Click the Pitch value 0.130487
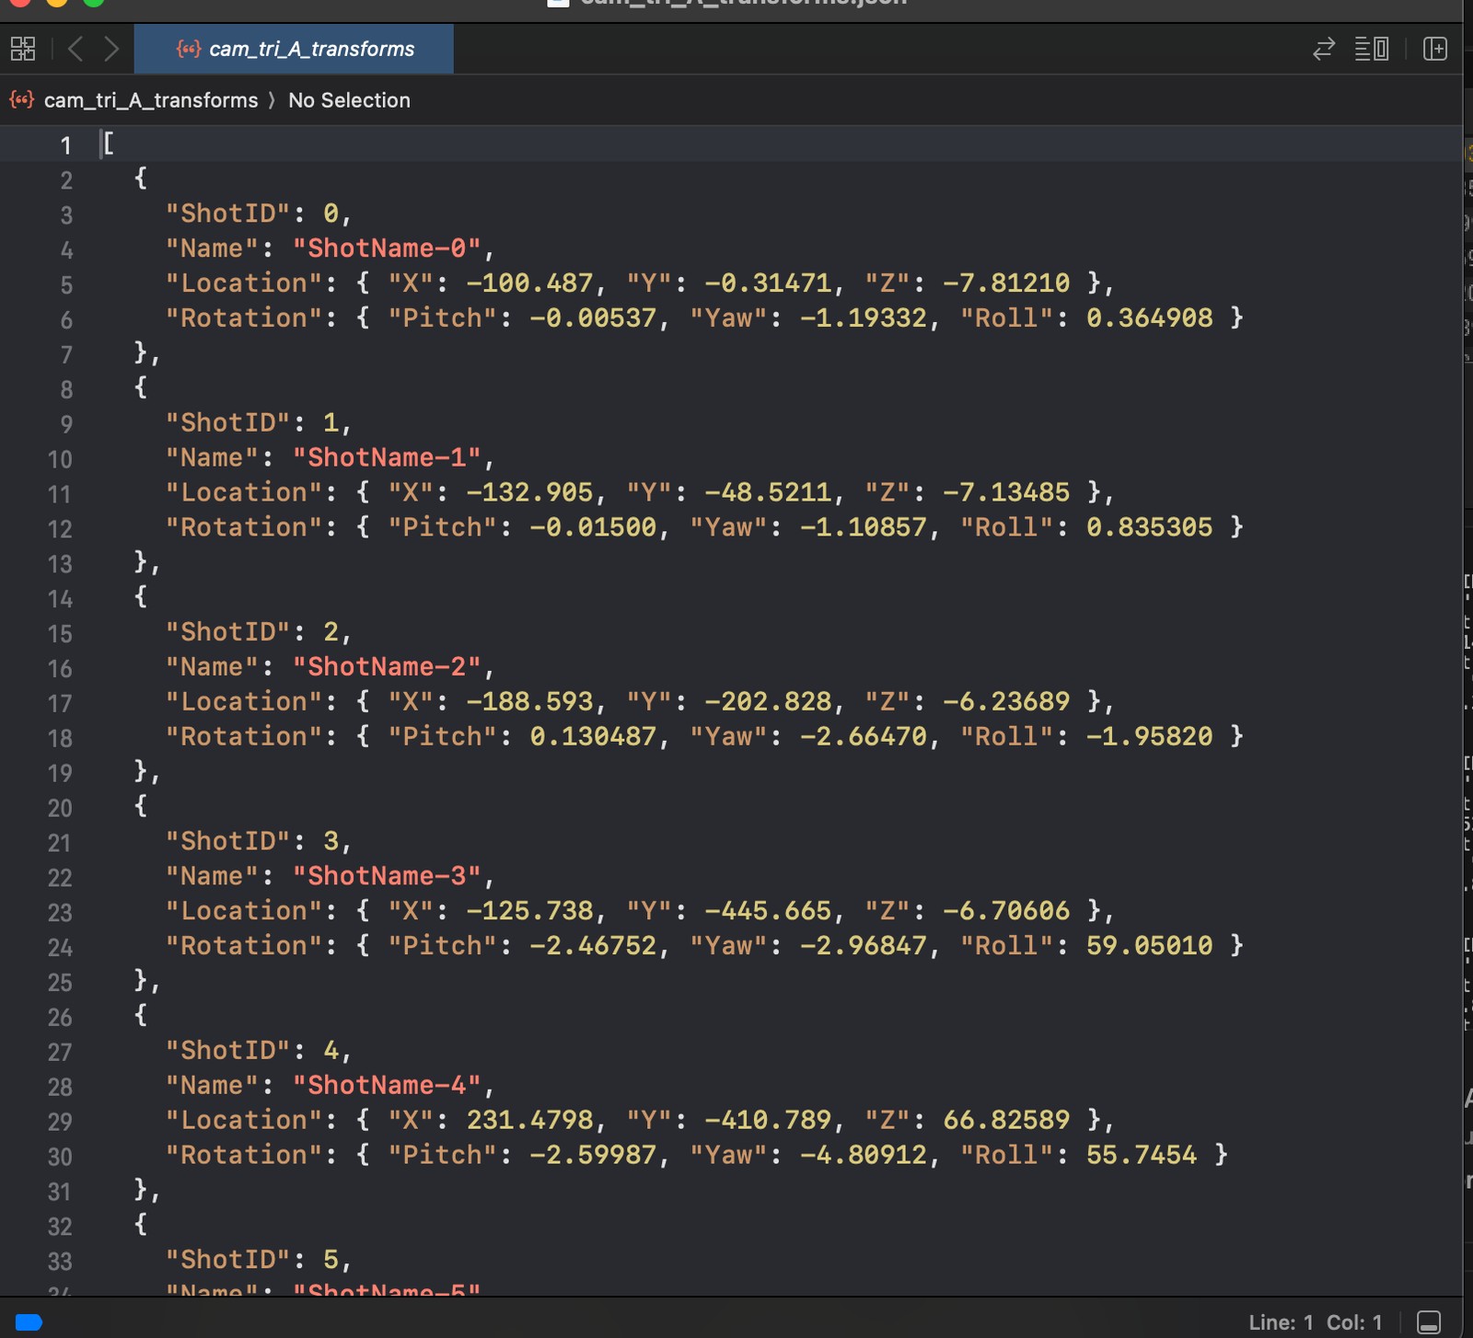Viewport: 1473px width, 1338px height. [593, 736]
